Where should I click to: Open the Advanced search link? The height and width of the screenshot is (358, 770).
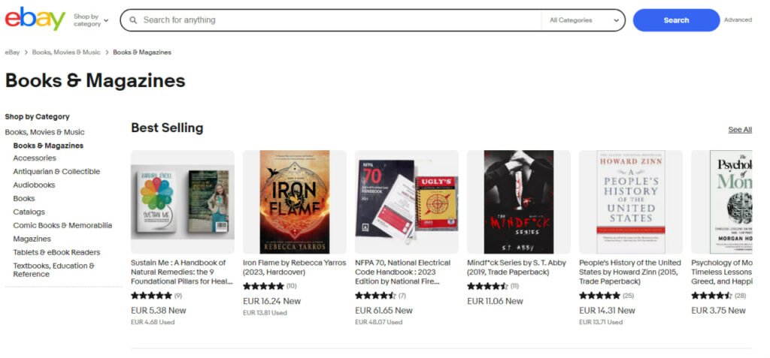tap(738, 20)
